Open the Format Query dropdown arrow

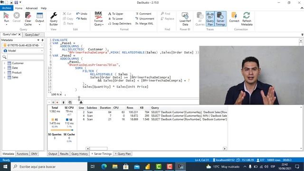click(103, 25)
